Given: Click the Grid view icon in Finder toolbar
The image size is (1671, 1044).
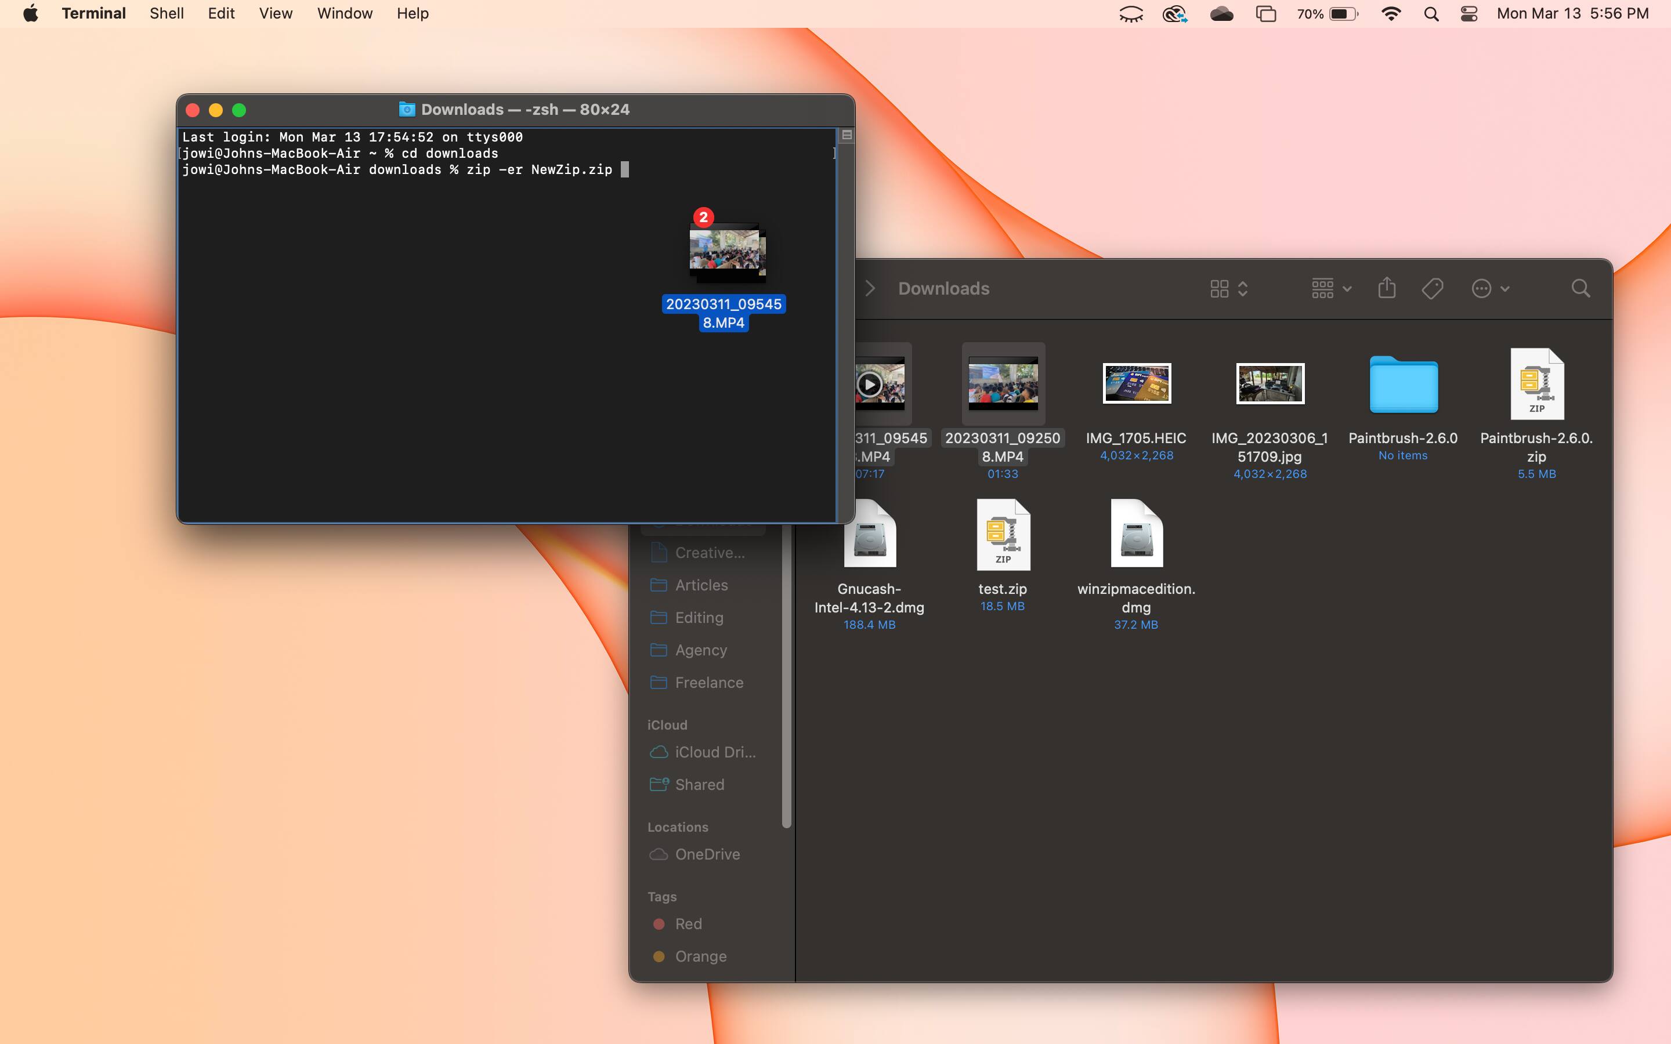Looking at the screenshot, I should [x=1218, y=288].
